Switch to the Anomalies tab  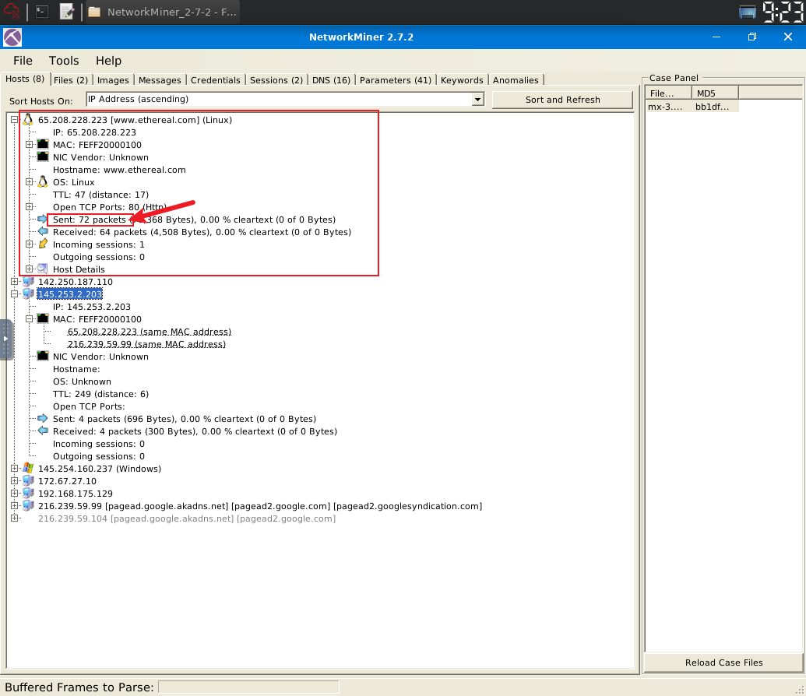click(x=516, y=80)
